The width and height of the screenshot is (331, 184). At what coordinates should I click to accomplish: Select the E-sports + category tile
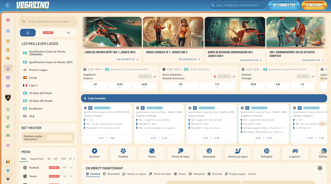pyautogui.click(x=295, y=153)
